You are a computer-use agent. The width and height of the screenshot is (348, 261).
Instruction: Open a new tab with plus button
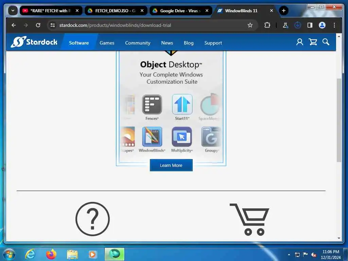(284, 11)
